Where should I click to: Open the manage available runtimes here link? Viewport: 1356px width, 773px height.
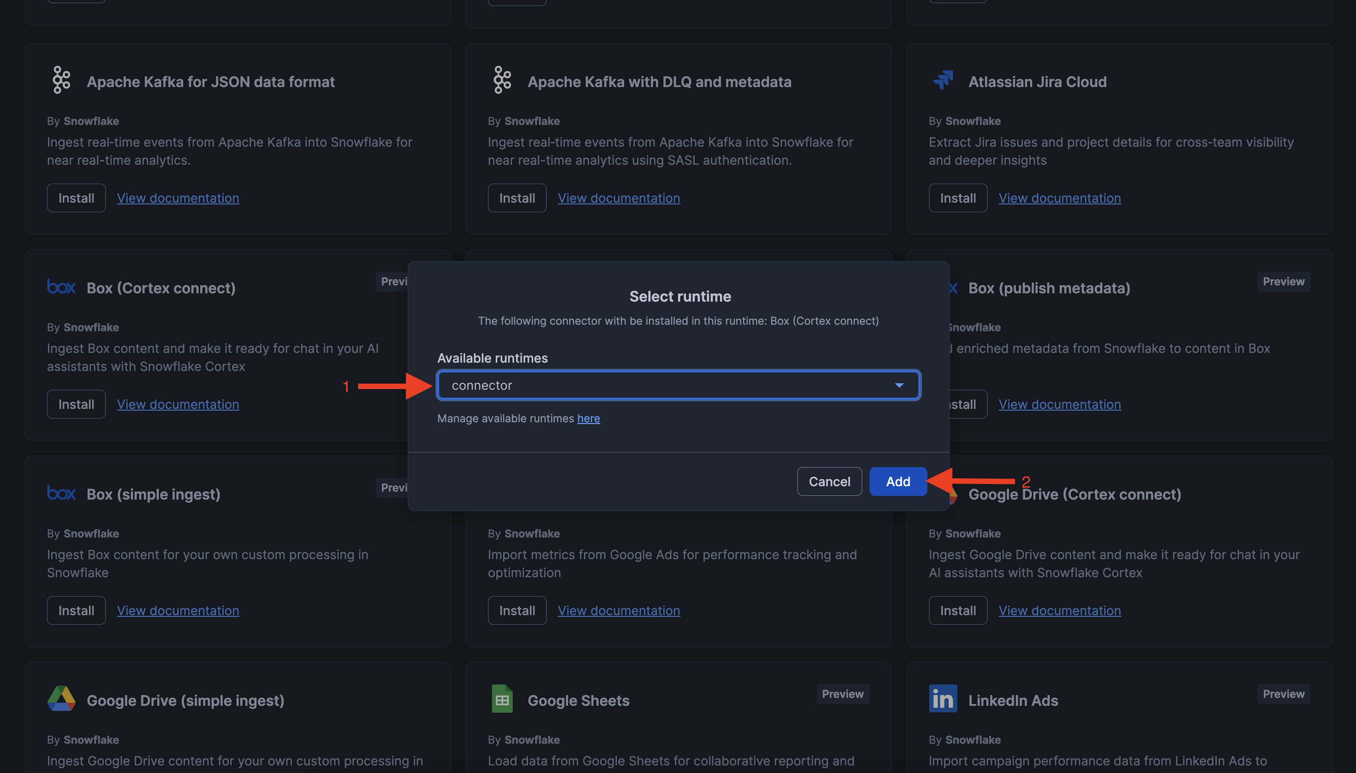click(x=588, y=418)
